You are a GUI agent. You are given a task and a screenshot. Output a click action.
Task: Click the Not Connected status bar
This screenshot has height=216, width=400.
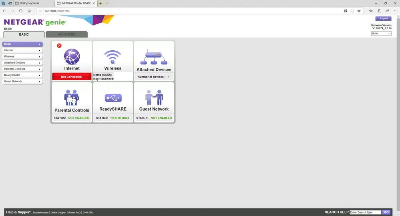pyautogui.click(x=71, y=77)
